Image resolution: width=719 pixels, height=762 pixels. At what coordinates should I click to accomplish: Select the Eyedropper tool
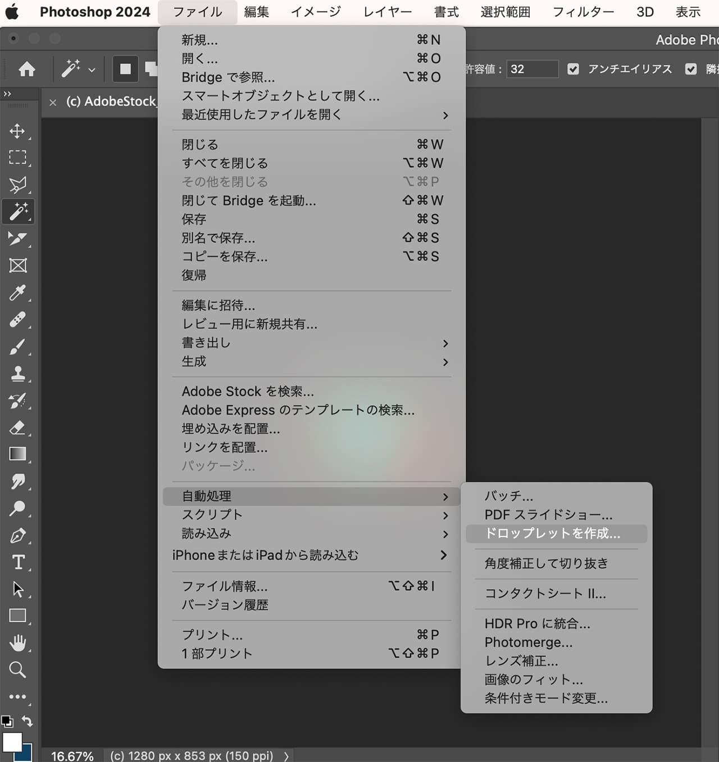pyautogui.click(x=17, y=292)
